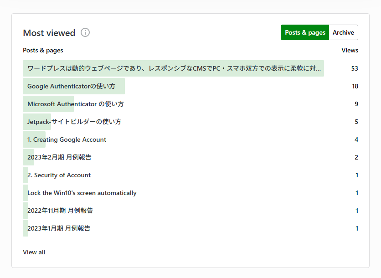The width and height of the screenshot is (381, 278).
Task: Click the Most viewed heading
Action: [x=49, y=33]
